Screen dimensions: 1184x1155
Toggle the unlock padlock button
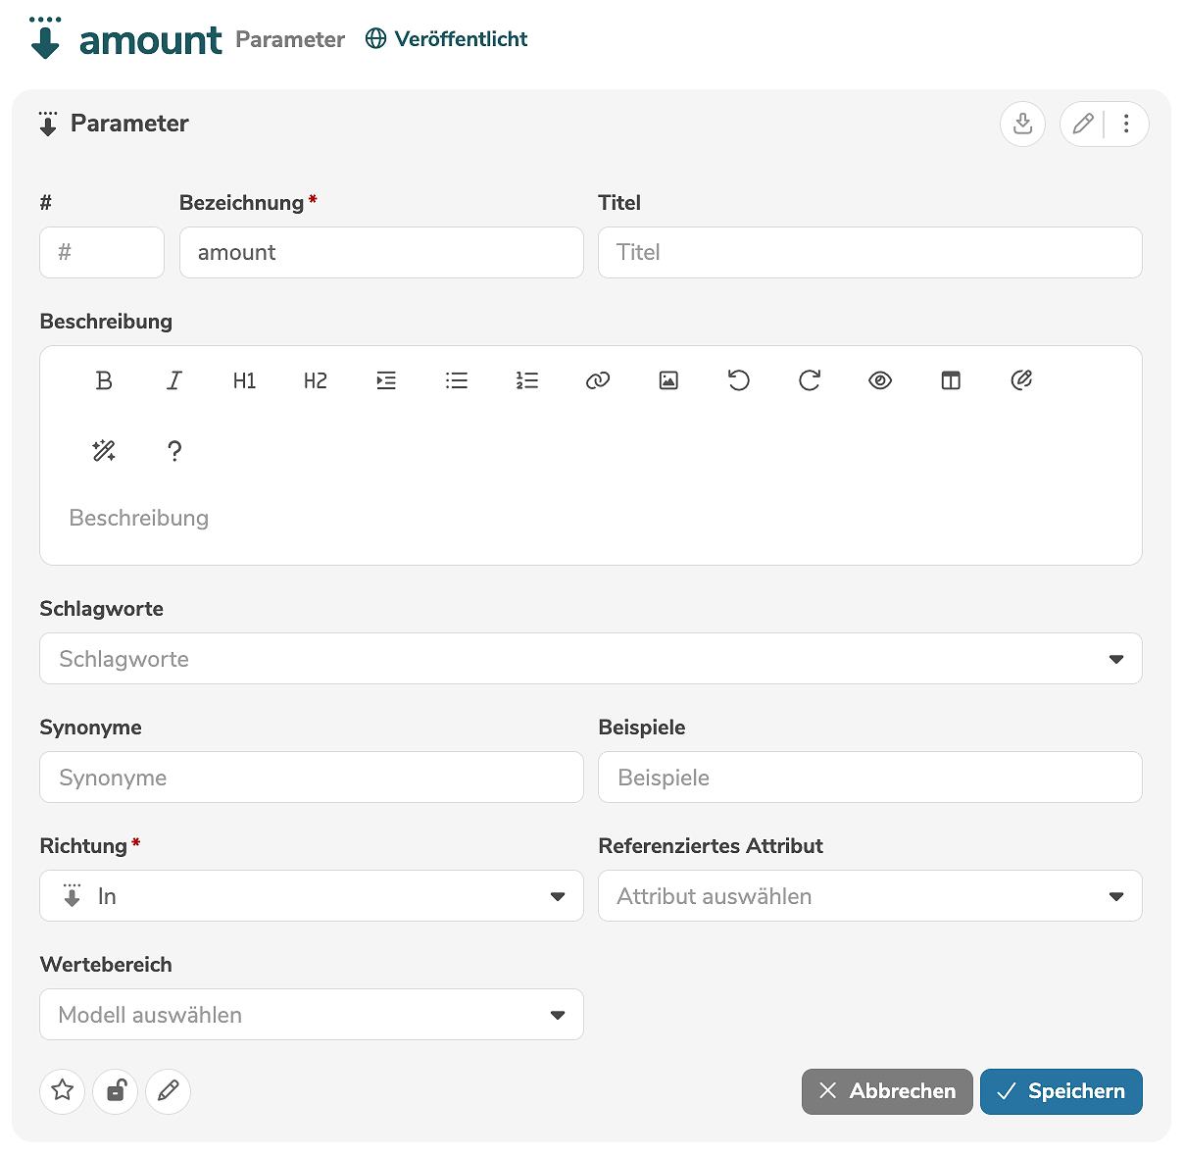pos(116,1090)
